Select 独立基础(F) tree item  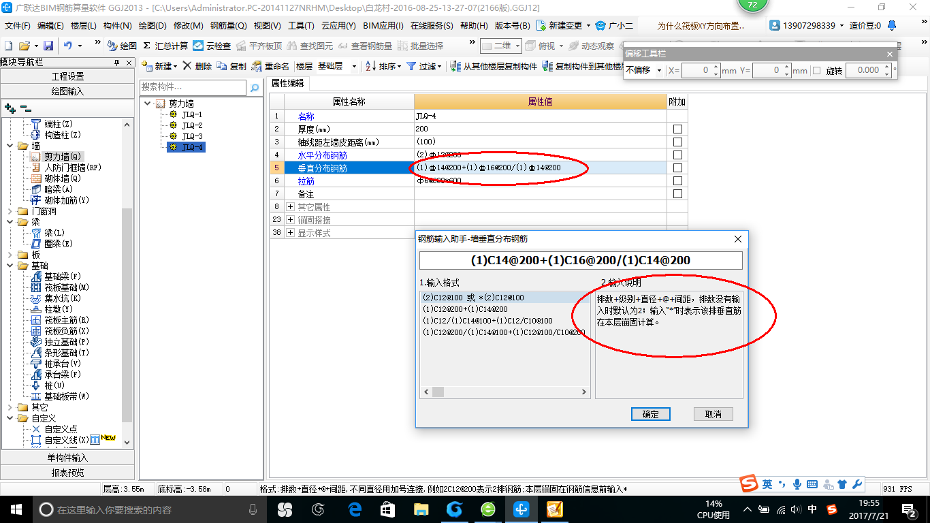(60, 342)
